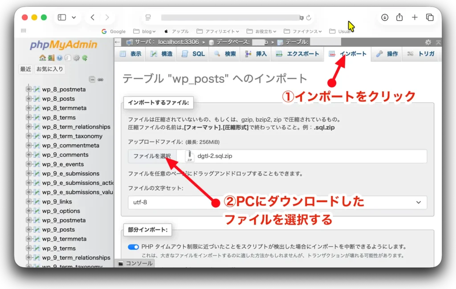Click the logout door icon
This screenshot has width=456, height=289.
click(51, 57)
